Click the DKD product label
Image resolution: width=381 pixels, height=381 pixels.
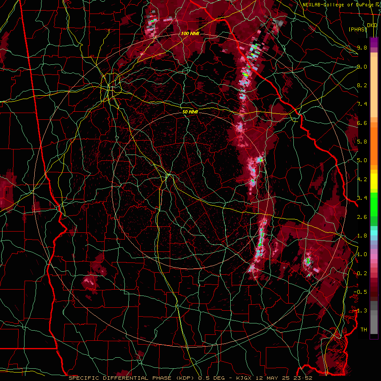point(372,25)
